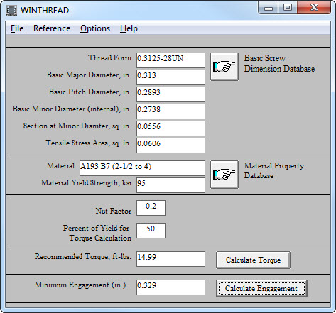Close the WINTHREAD window
This screenshot has width=336, height=313.
coord(314,8)
